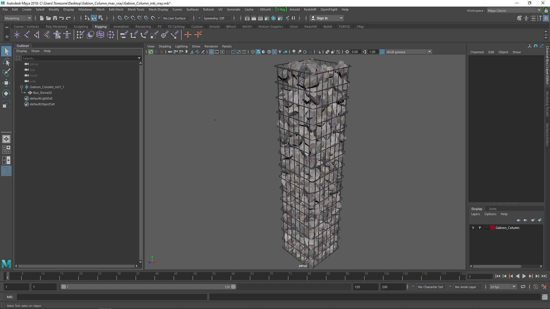Screen dimensions: 550x309
Task: Click MEL script language toggle button
Action: coord(10,297)
